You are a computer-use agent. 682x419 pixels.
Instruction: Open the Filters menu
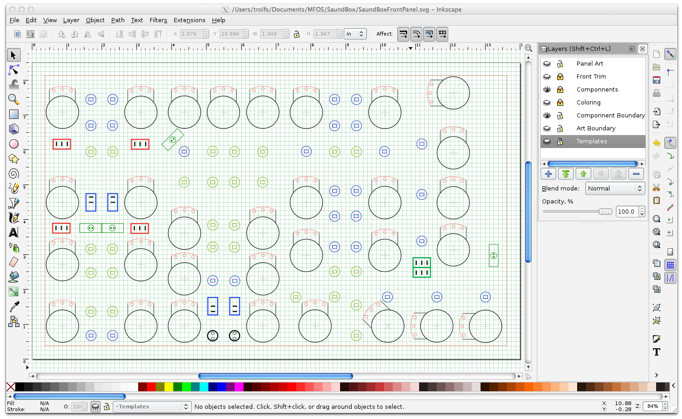[158, 20]
